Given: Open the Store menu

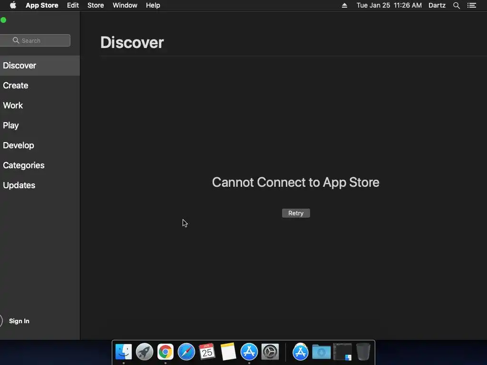Looking at the screenshot, I should tap(96, 5).
